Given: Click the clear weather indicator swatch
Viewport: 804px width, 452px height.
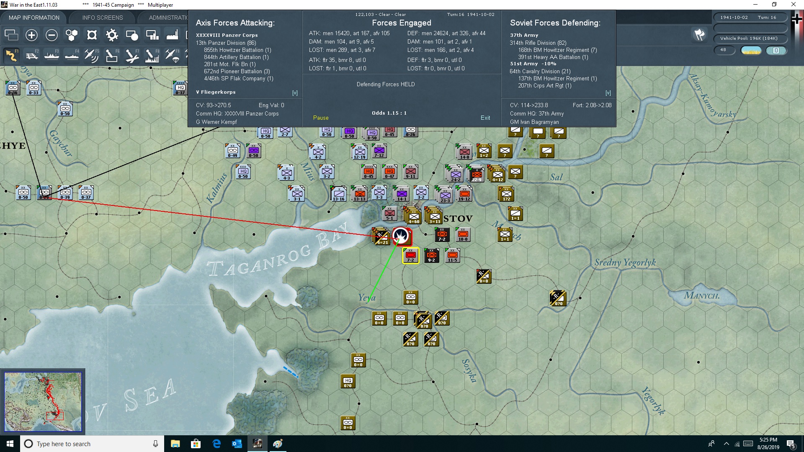Looking at the screenshot, I should coord(751,50).
